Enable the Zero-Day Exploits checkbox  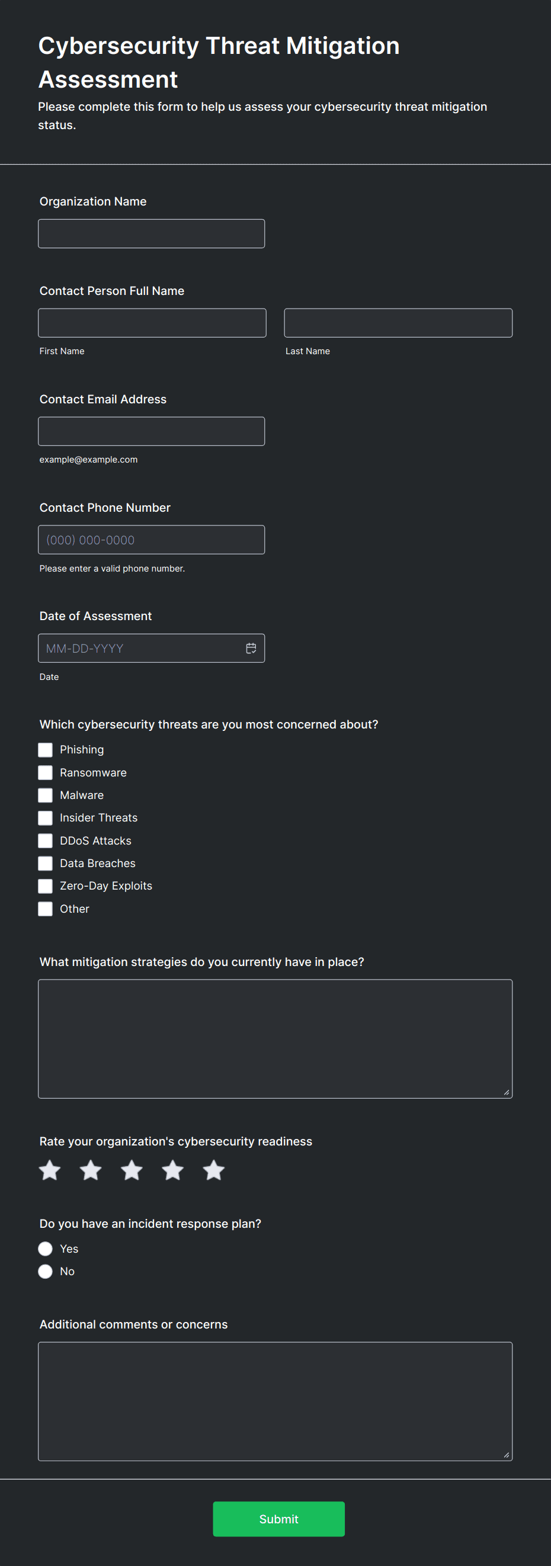(45, 885)
